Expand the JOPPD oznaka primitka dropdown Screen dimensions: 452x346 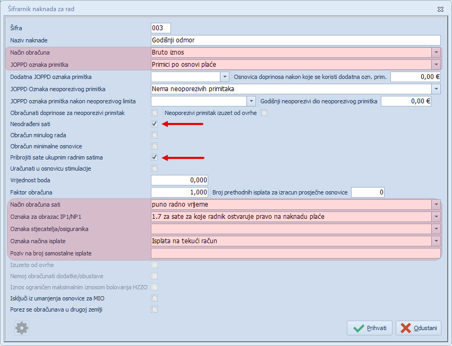pyautogui.click(x=436, y=65)
